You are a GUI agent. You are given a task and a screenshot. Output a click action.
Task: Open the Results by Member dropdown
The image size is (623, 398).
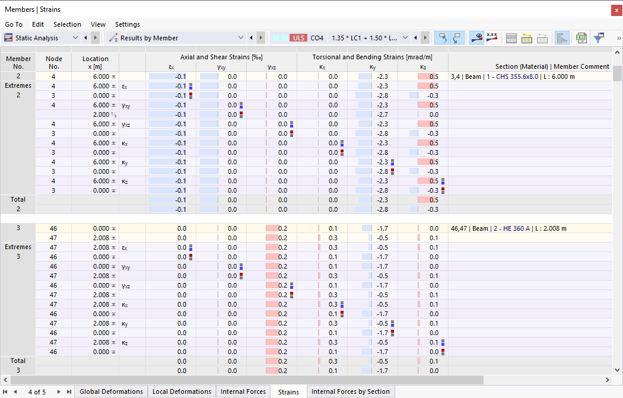click(241, 37)
